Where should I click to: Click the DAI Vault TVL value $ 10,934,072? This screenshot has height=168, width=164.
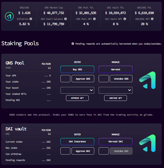point(116,13)
